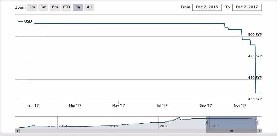Click the navigator scrollbar right arrow
The height and width of the screenshot is (136, 277).
pyautogui.click(x=259, y=131)
